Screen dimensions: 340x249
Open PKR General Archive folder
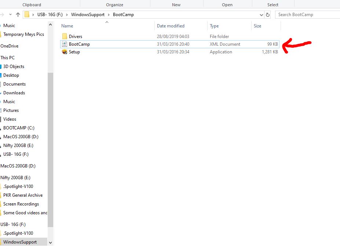point(23,195)
